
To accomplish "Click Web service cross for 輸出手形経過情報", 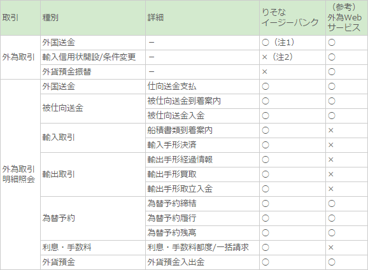I will 331,160.
